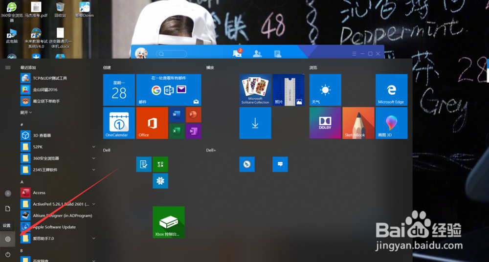Click the 浏览 tile group title

tap(313, 67)
